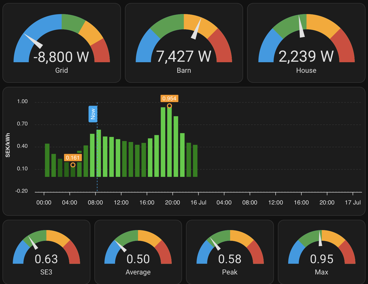The height and width of the screenshot is (284, 368).
Task: Click the Barn power reading 7,427 W
Action: pyautogui.click(x=184, y=56)
